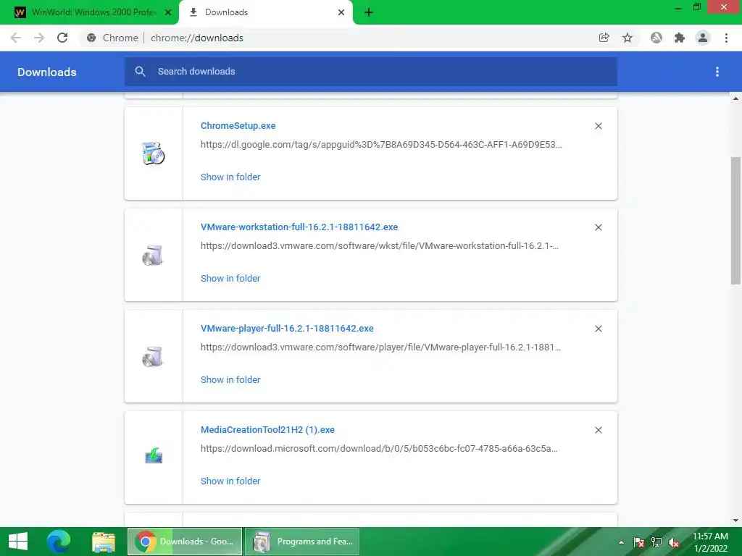Show ChromeSetup.exe in folder
742x556 pixels.
230,177
